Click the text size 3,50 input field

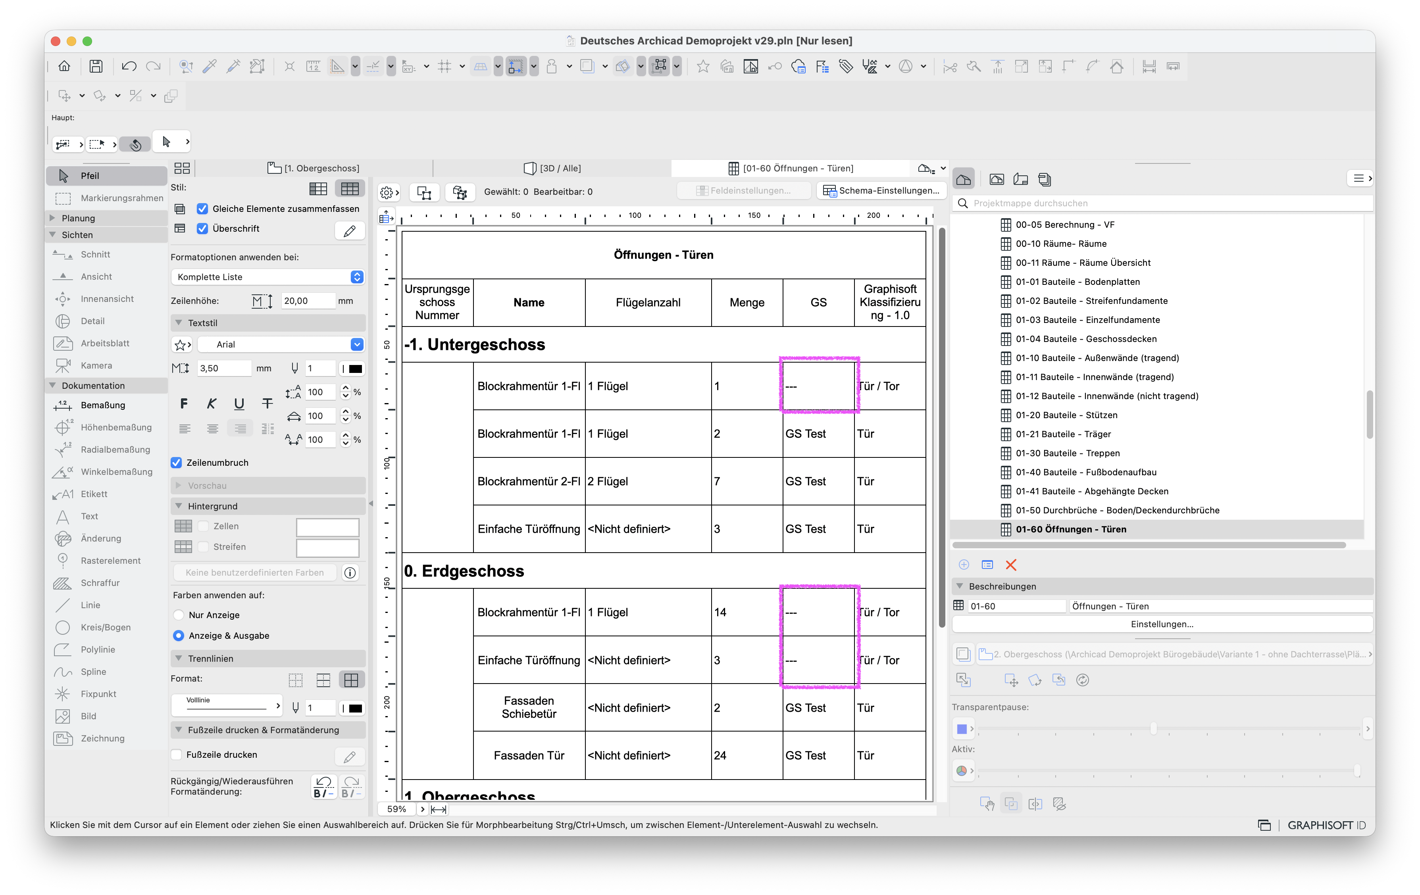coord(224,369)
